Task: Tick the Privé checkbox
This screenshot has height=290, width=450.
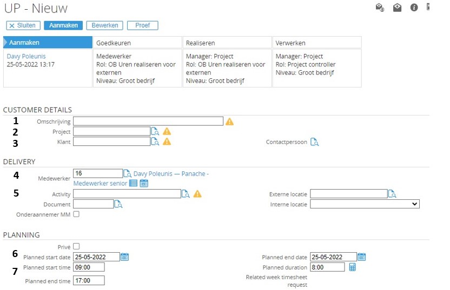Action: point(76,246)
